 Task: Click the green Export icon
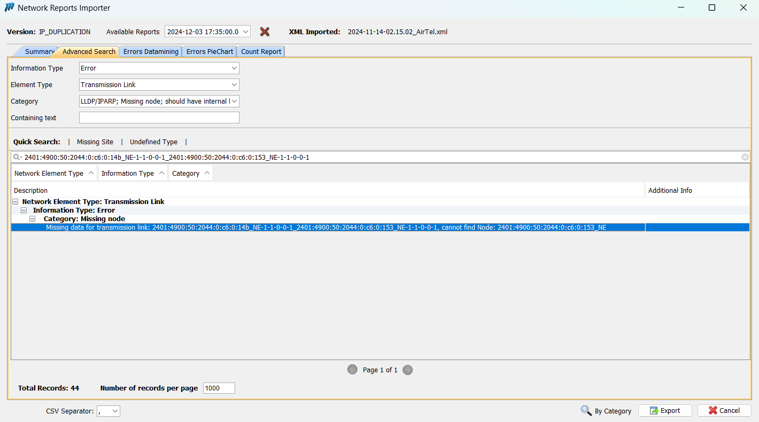click(654, 410)
